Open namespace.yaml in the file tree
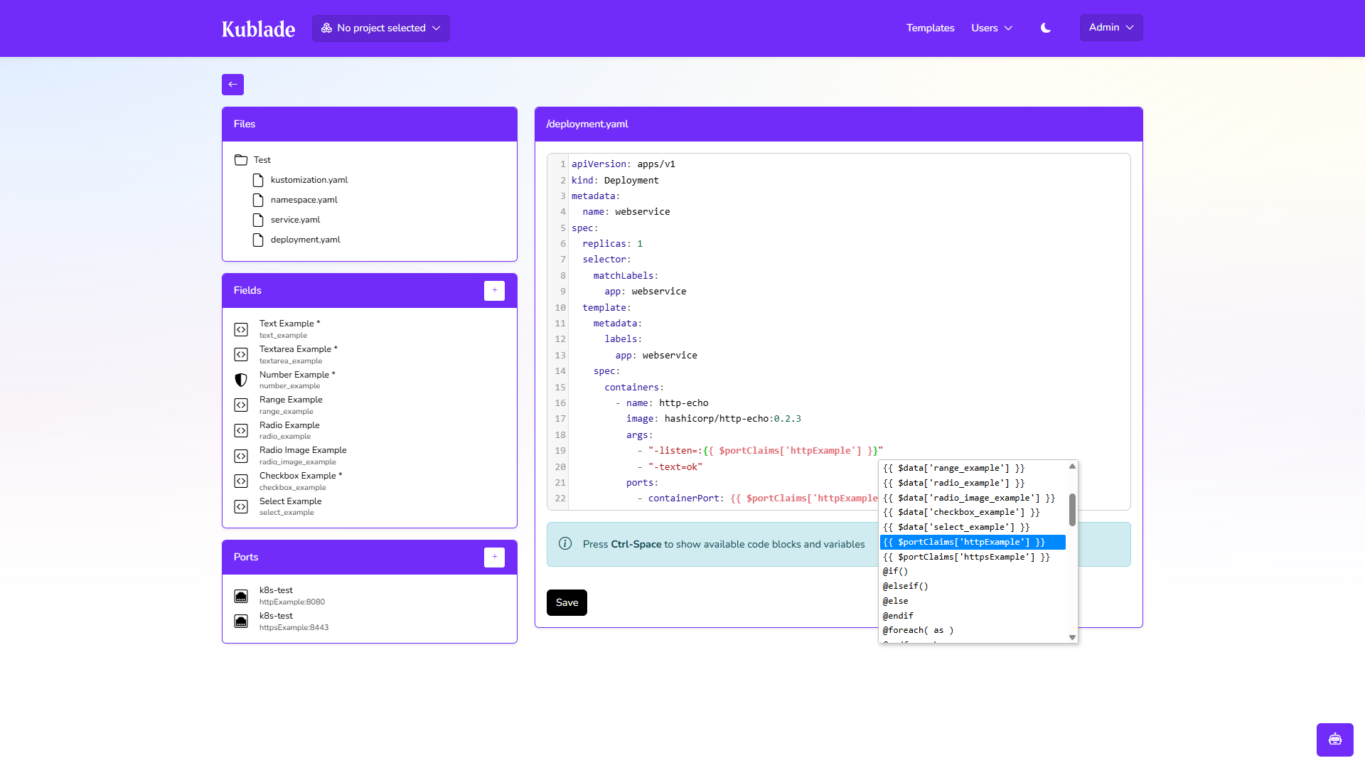1365x768 pixels. (x=304, y=200)
